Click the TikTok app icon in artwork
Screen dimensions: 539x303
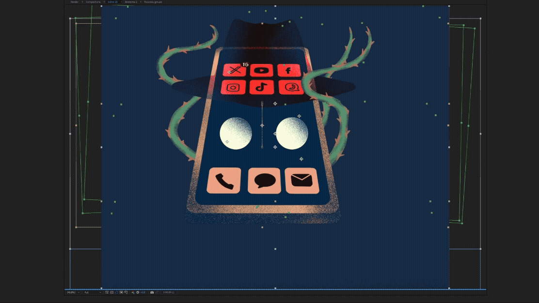(262, 87)
